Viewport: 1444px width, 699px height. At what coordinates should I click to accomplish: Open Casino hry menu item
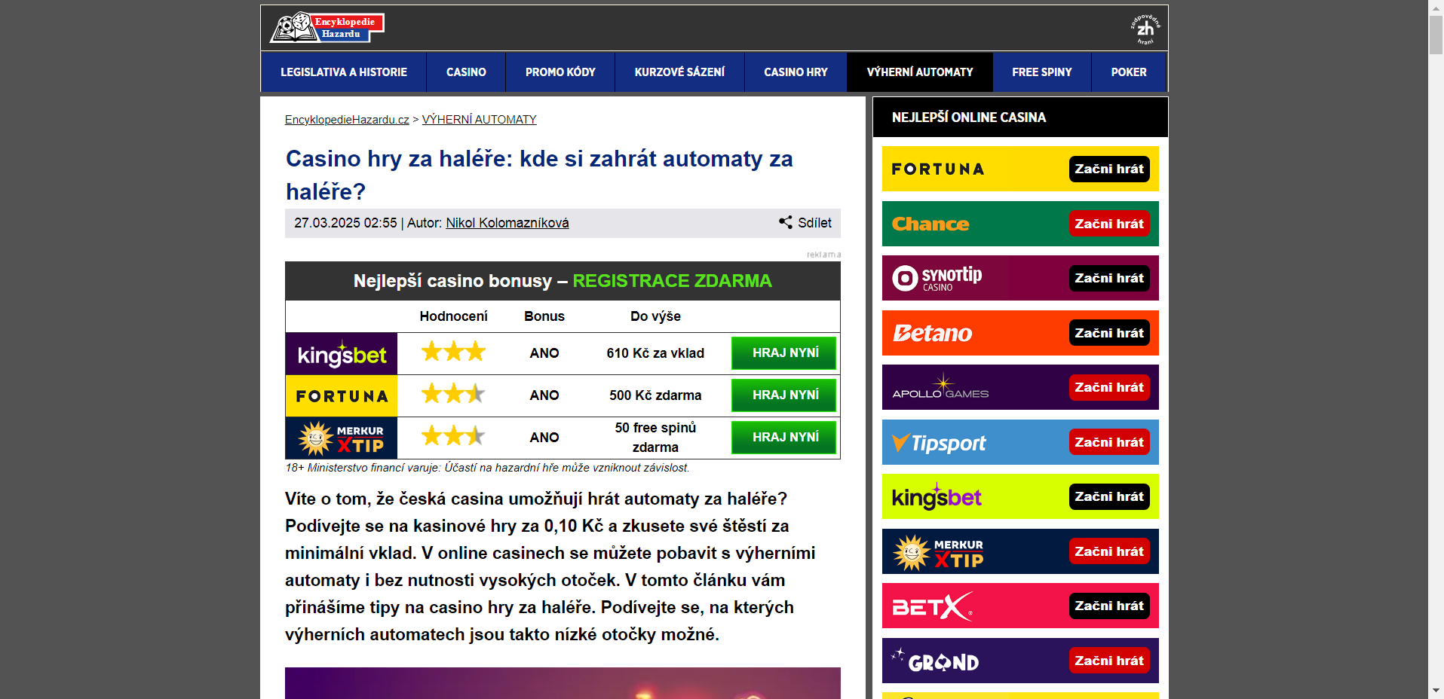coord(796,72)
